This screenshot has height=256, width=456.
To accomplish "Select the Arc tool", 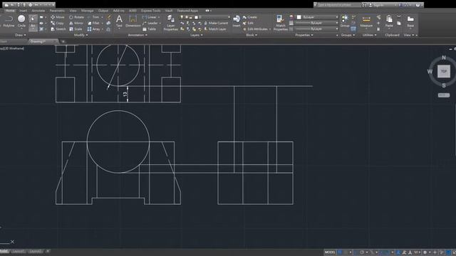I will [33, 22].
